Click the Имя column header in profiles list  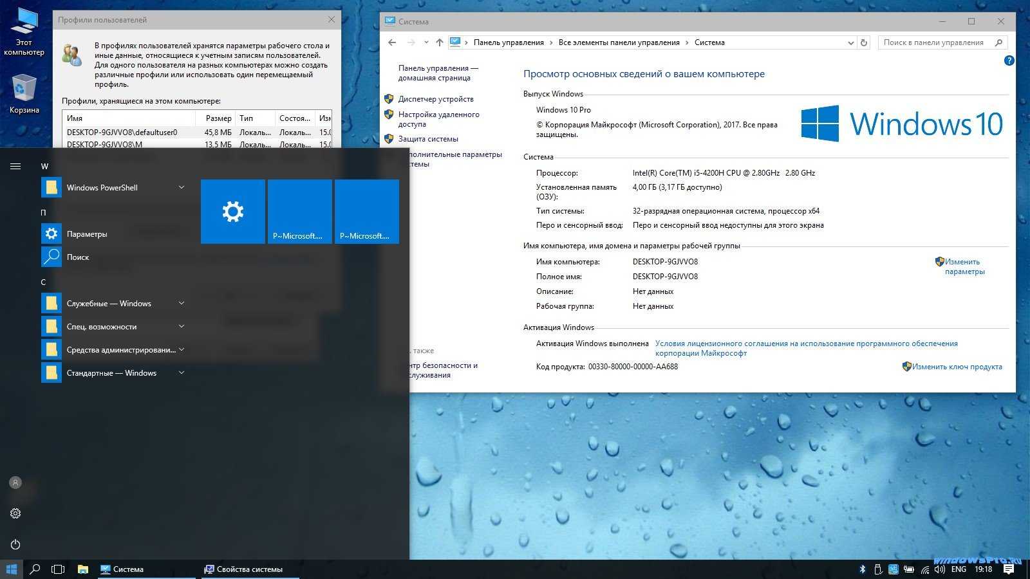coord(129,118)
